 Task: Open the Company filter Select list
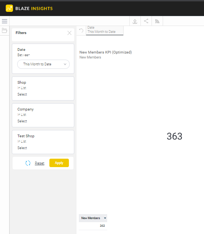pos(22,121)
